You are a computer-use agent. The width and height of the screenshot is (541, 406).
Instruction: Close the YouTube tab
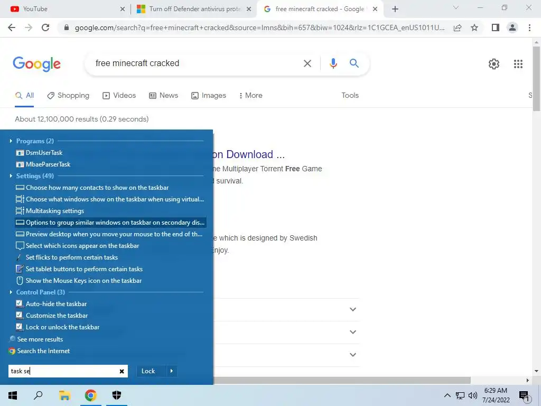pyautogui.click(x=122, y=9)
